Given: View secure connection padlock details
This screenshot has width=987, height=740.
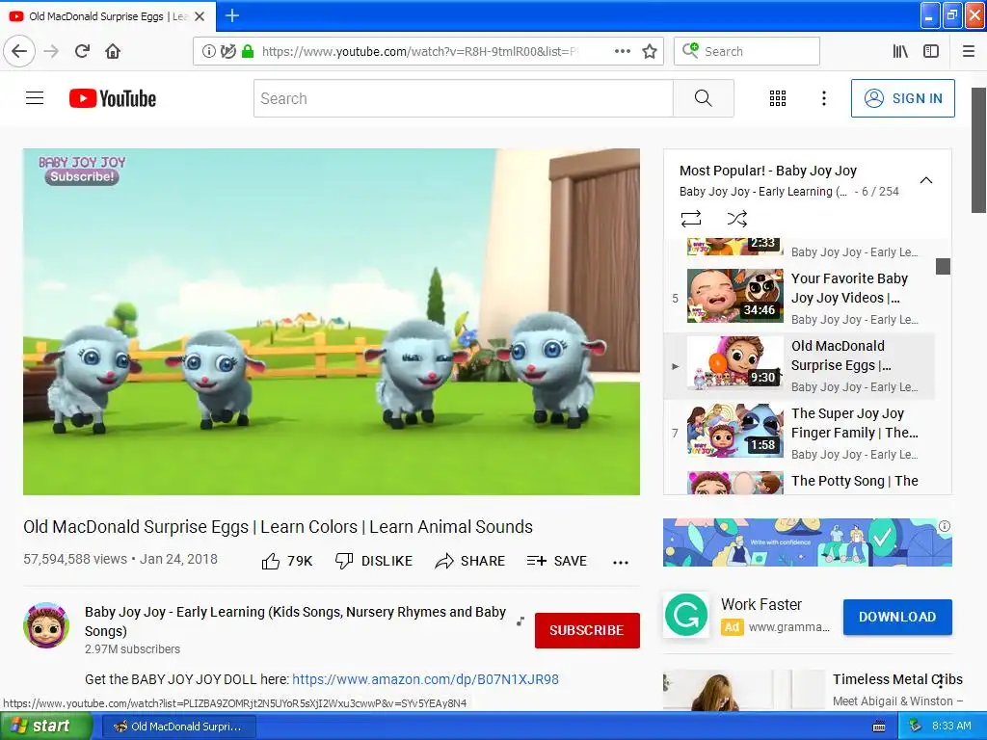Looking at the screenshot, I should (248, 52).
